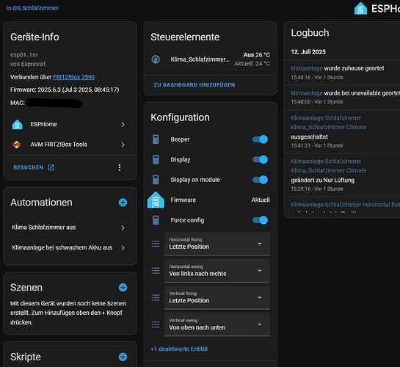Click the Force config label
The image size is (400, 367).
coord(187,220)
